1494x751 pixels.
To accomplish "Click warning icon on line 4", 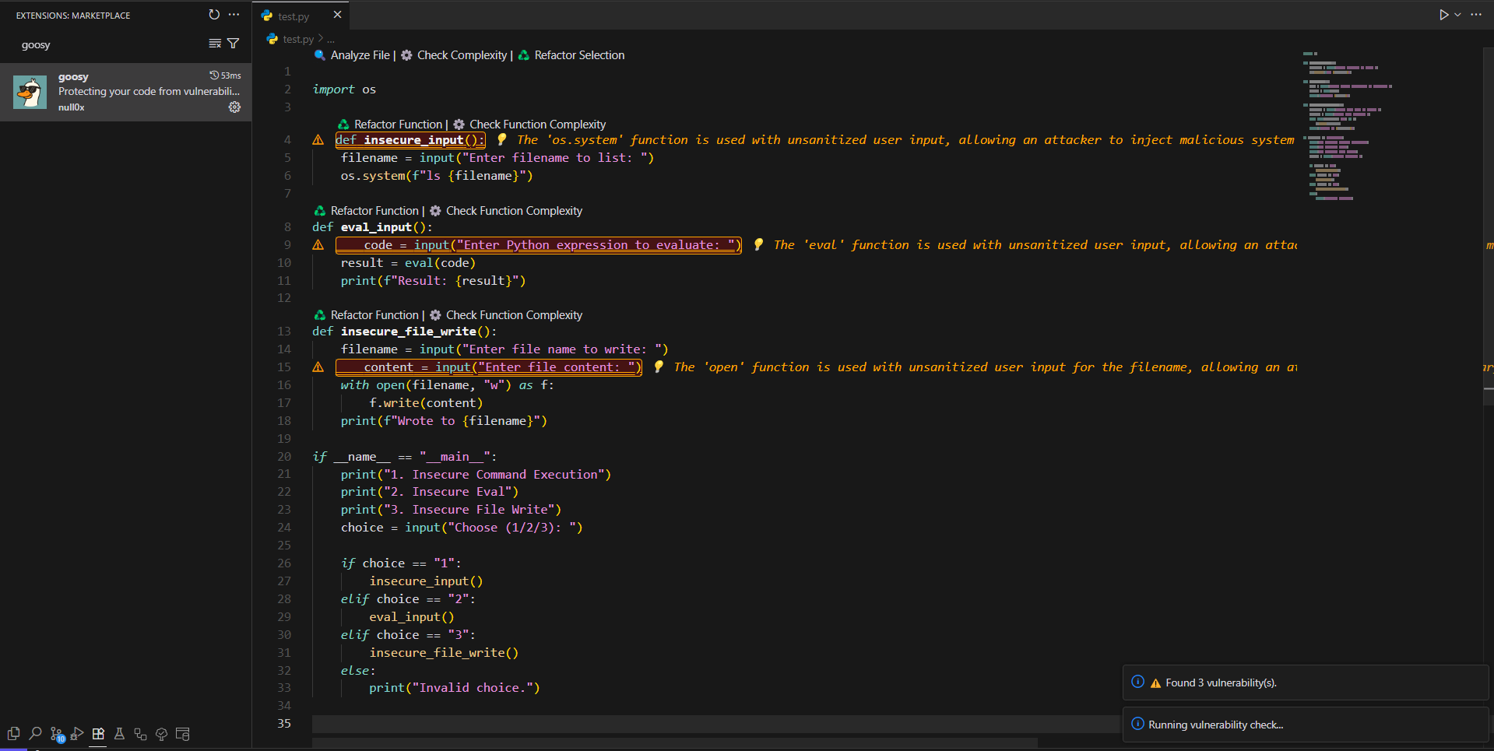I will 318,140.
